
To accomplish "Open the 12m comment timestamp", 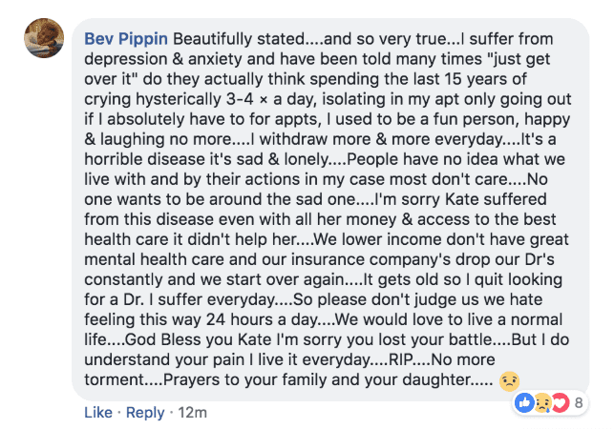I will [x=192, y=412].
